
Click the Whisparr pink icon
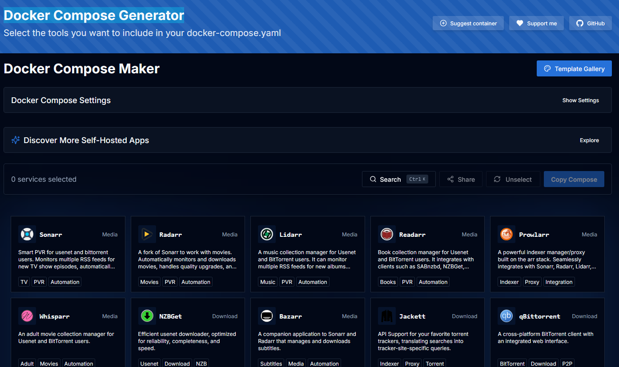pos(27,316)
